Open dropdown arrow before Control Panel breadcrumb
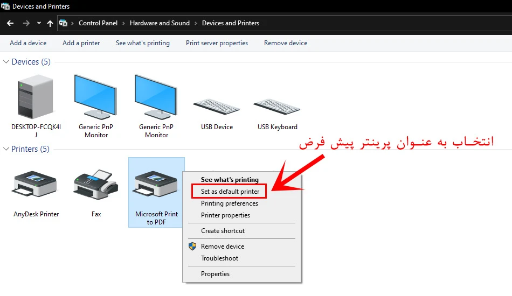The width and height of the screenshot is (512, 296). pyautogui.click(x=73, y=23)
